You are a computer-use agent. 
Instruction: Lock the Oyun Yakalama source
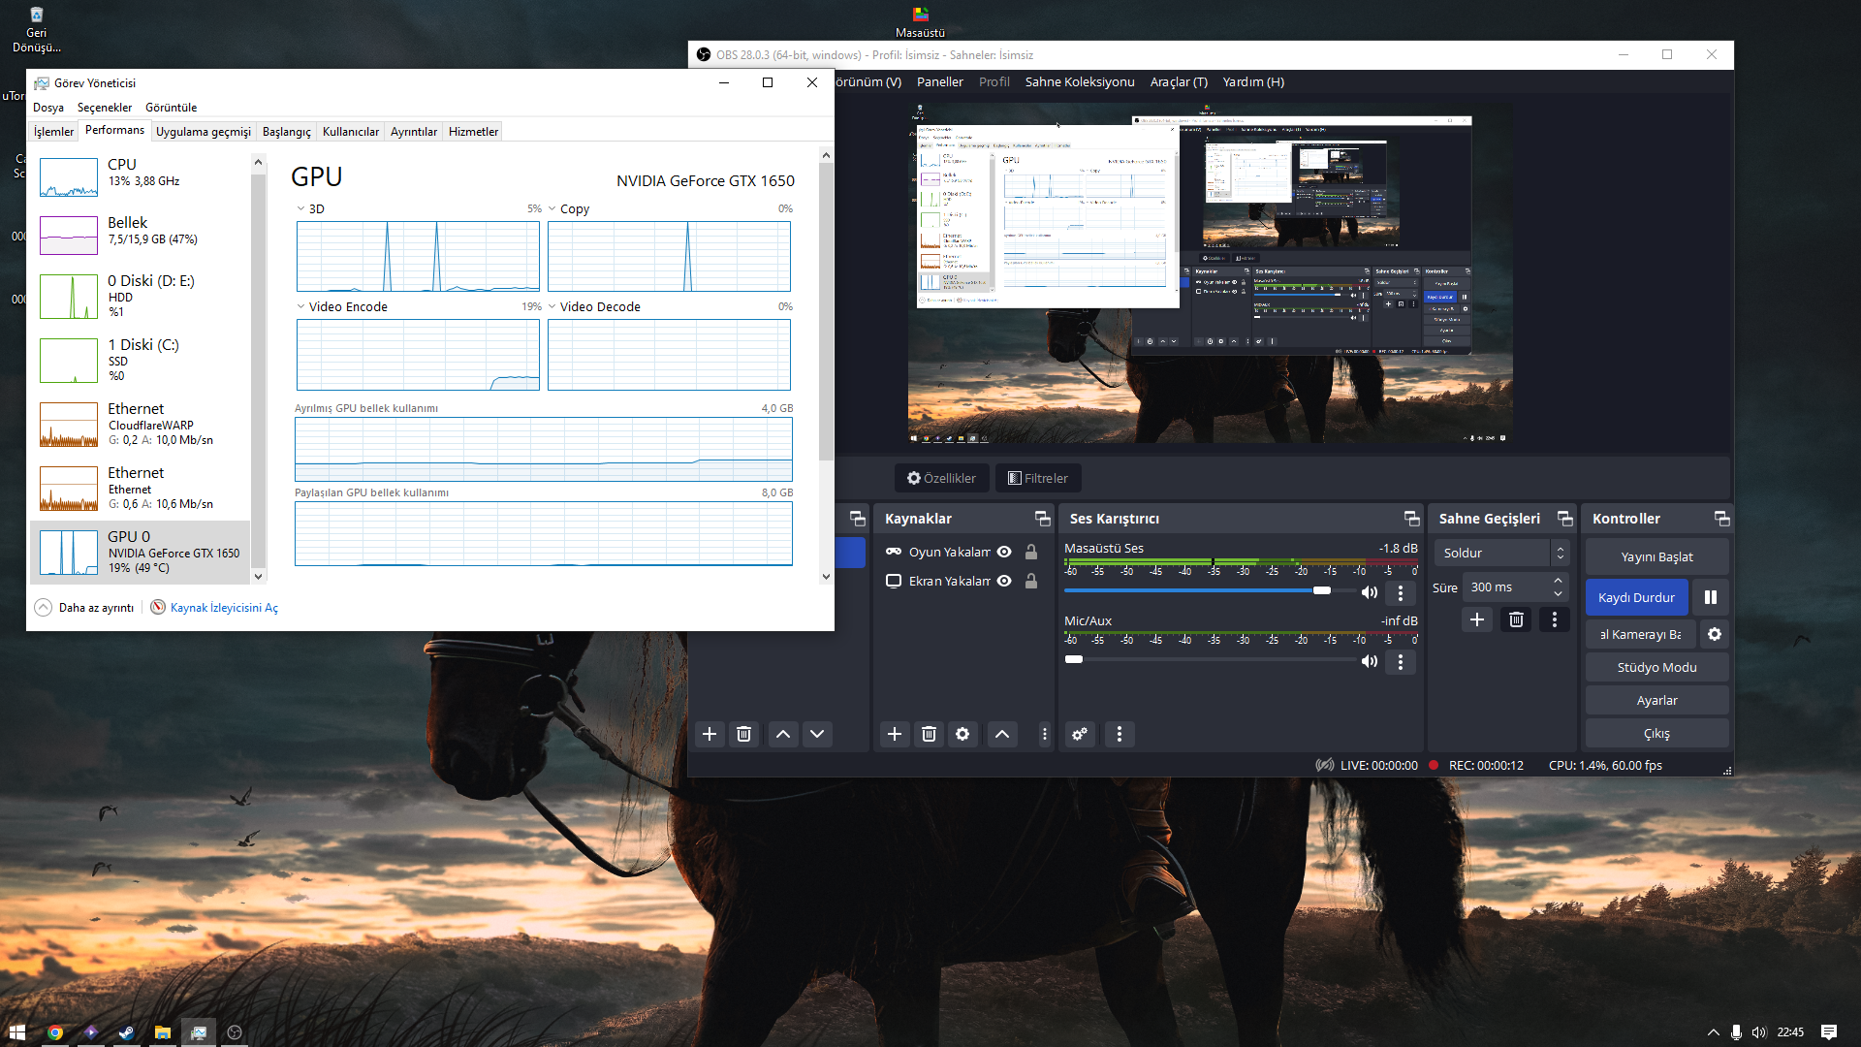coord(1031,552)
